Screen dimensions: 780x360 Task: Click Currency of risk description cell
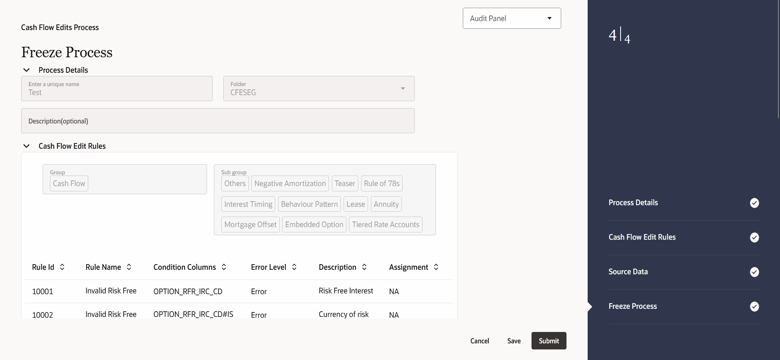[344, 314]
